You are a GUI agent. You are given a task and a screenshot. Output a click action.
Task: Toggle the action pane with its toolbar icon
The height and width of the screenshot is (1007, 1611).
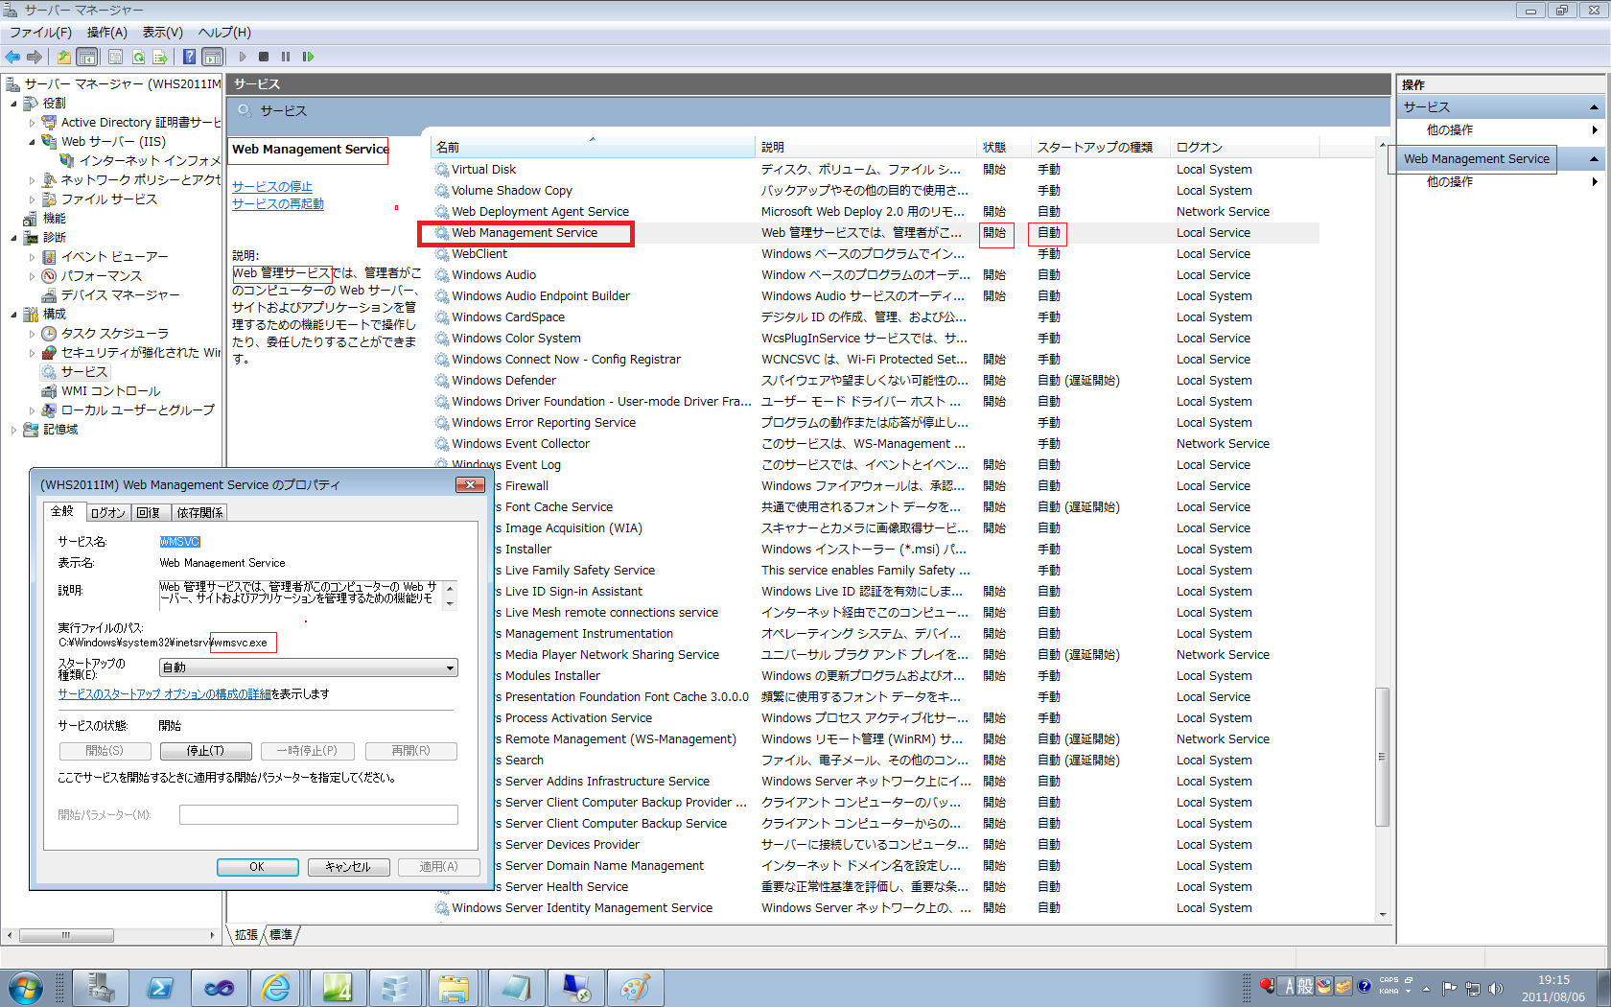point(213,57)
